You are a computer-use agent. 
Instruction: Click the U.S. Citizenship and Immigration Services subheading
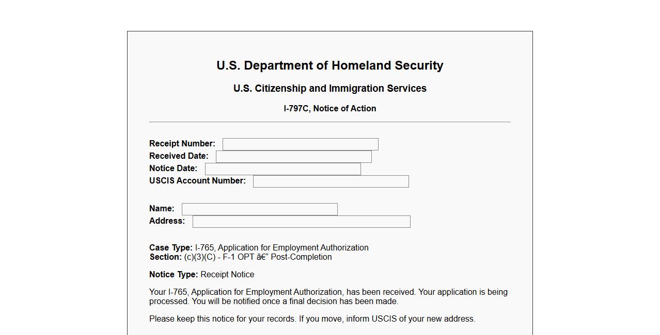329,88
